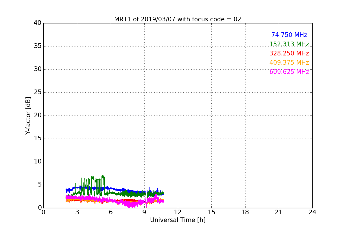Select the 152.313 MHz legend label
The image size is (347, 231).
click(289, 44)
